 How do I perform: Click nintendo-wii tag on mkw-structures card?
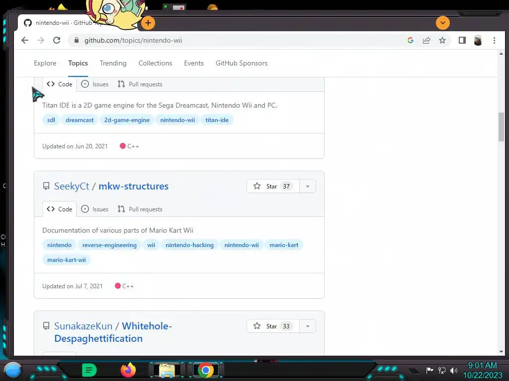(x=242, y=245)
